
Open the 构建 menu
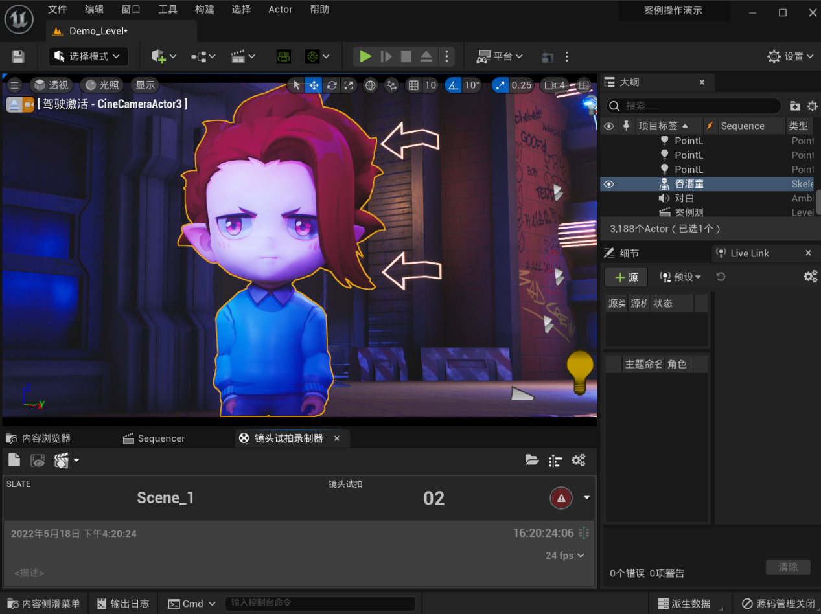click(205, 9)
